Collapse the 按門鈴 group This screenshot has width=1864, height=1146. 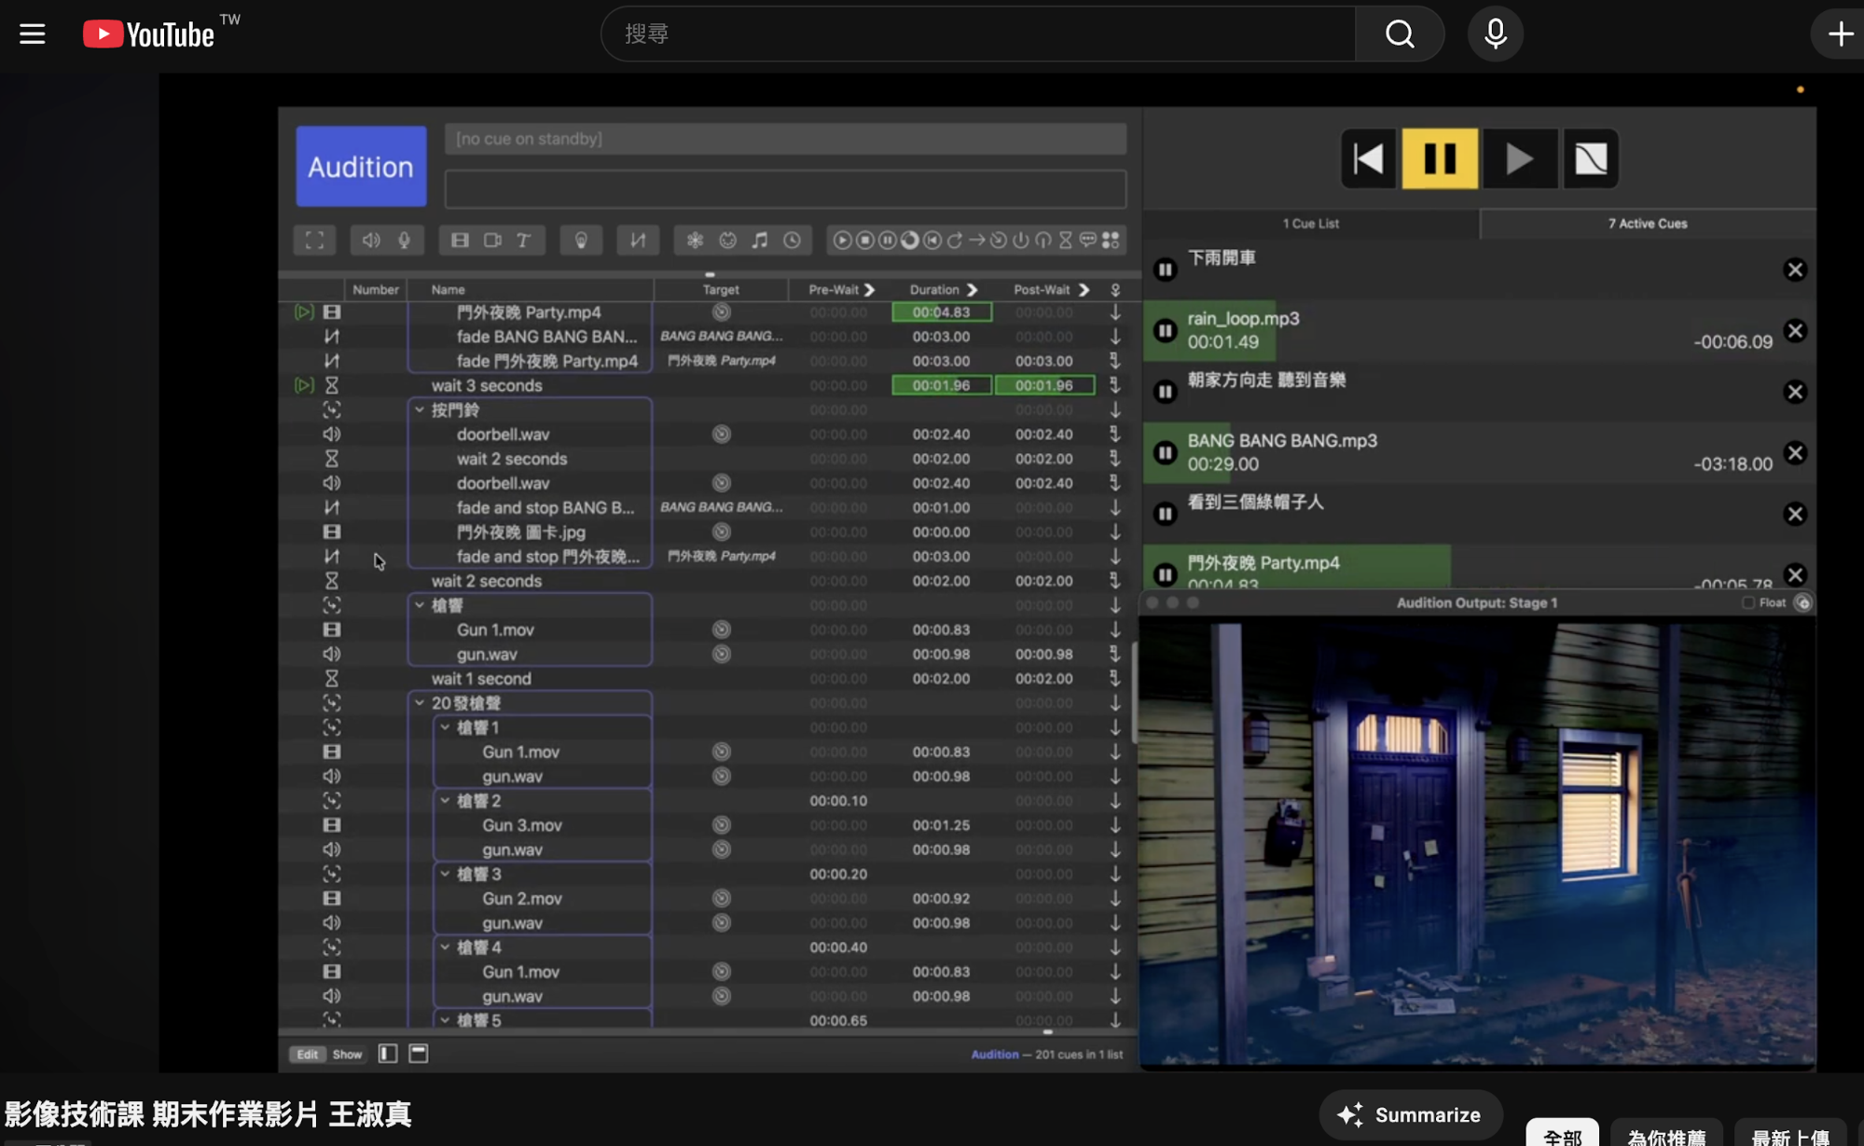(x=420, y=409)
